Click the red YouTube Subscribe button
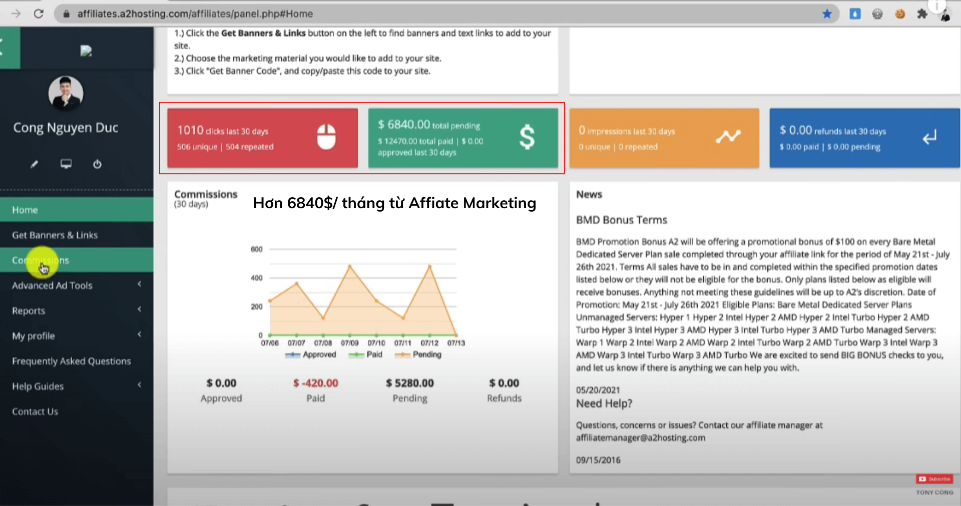 point(934,479)
